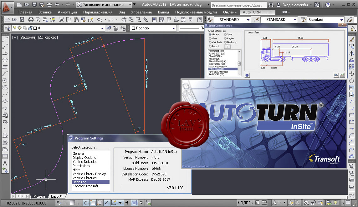Select Display Options in Program Settings

point(84,158)
